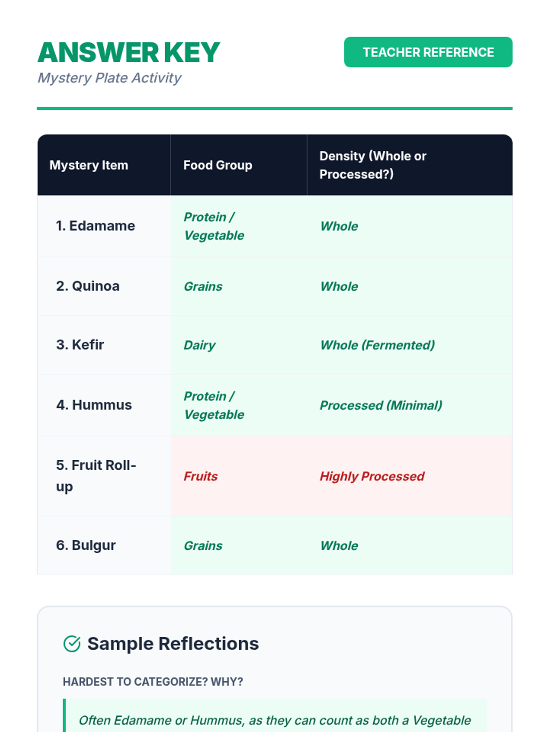Image resolution: width=549 pixels, height=732 pixels.
Task: Click the Sample Reflections heading
Action: click(173, 644)
